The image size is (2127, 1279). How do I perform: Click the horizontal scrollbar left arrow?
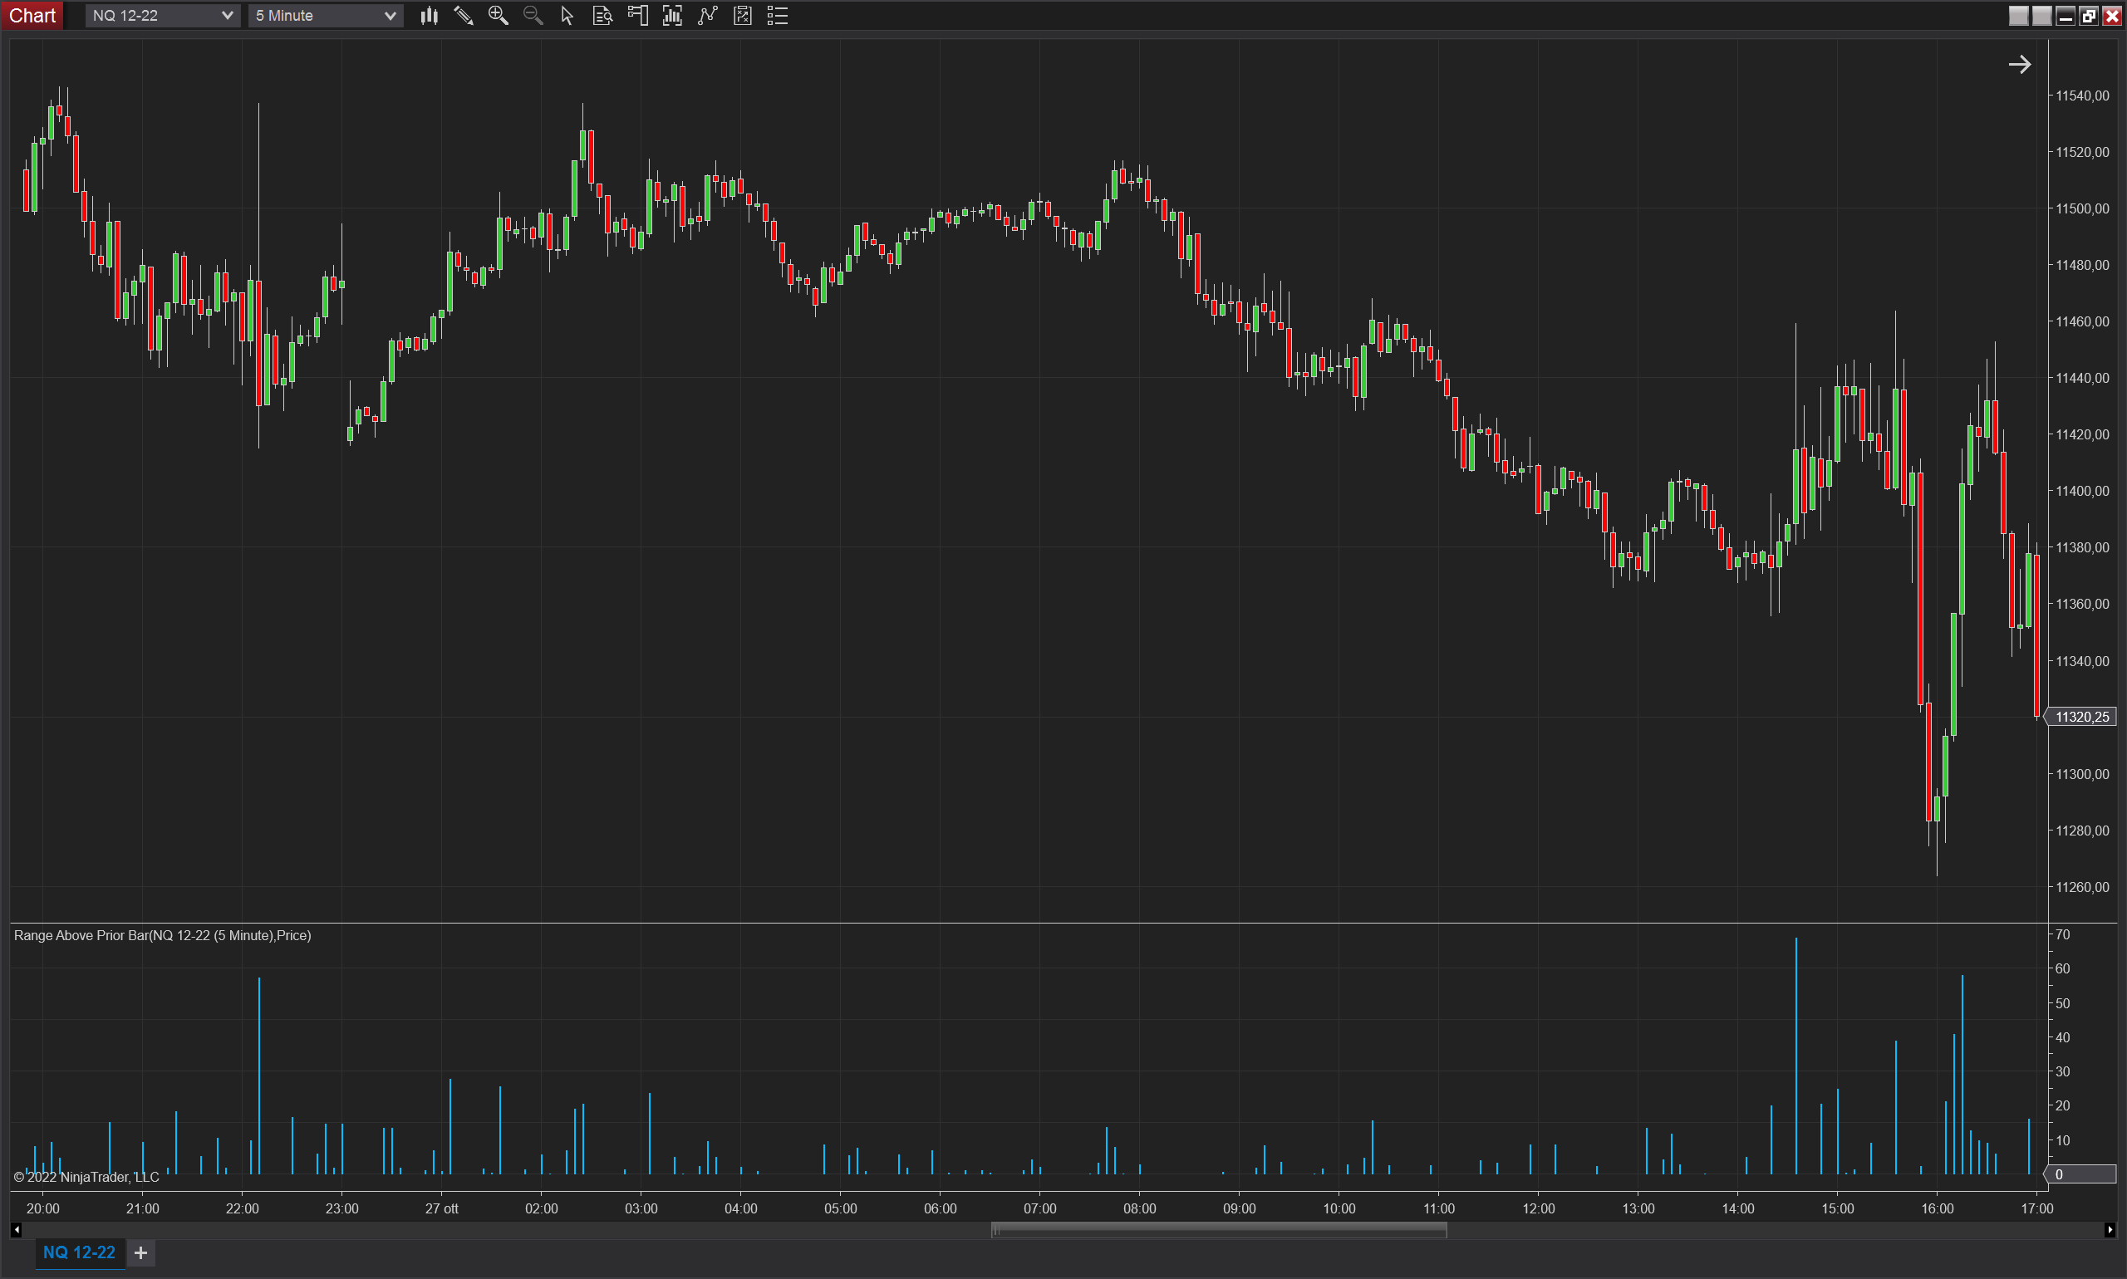16,1230
